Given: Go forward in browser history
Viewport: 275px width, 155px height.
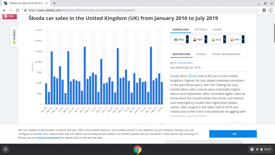Looking at the screenshot, I should point(11,10).
